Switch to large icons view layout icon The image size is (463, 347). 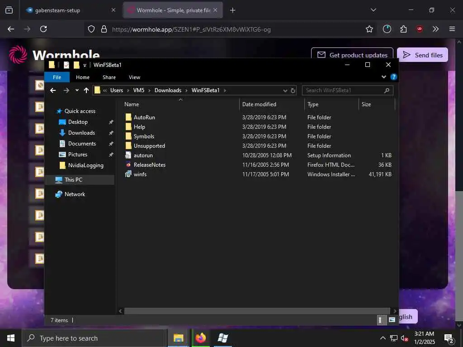(x=392, y=320)
